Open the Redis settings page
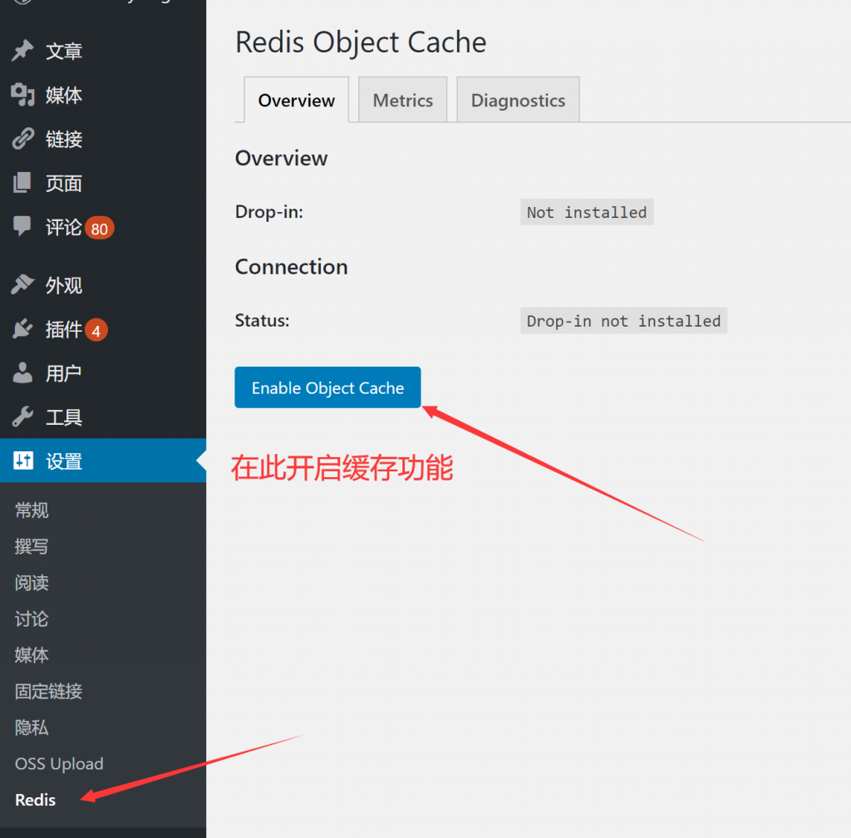851x838 pixels. (34, 800)
